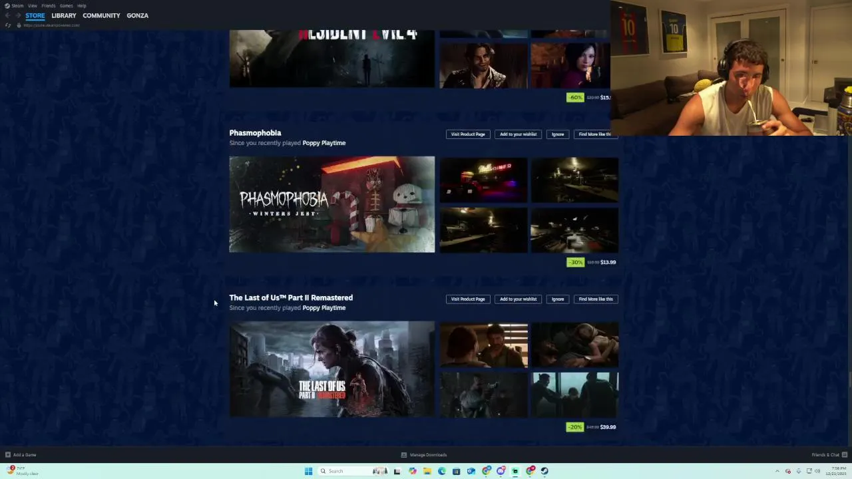The width and height of the screenshot is (852, 479).
Task: Open the View menu
Action: click(x=33, y=5)
